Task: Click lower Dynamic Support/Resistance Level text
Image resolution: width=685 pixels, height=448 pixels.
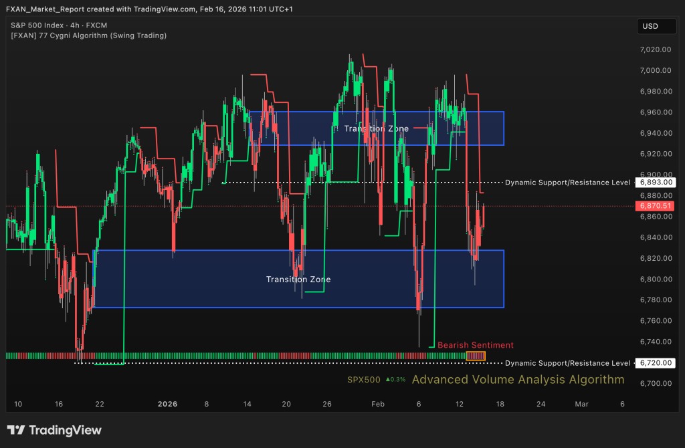Action: pyautogui.click(x=567, y=363)
